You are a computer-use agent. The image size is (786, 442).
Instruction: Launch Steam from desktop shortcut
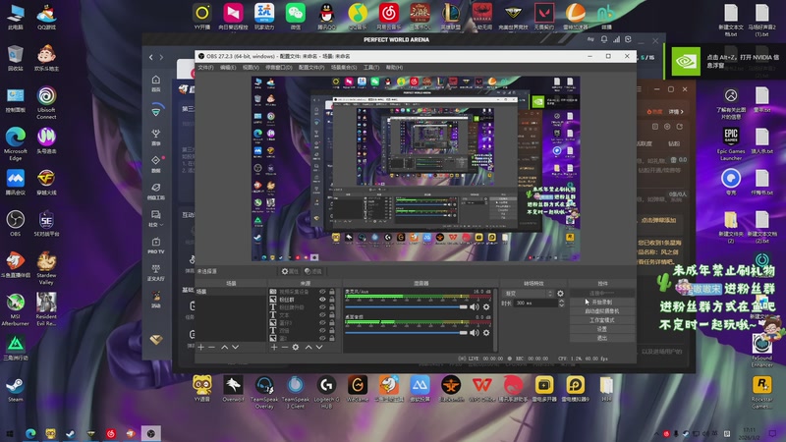coord(16,389)
